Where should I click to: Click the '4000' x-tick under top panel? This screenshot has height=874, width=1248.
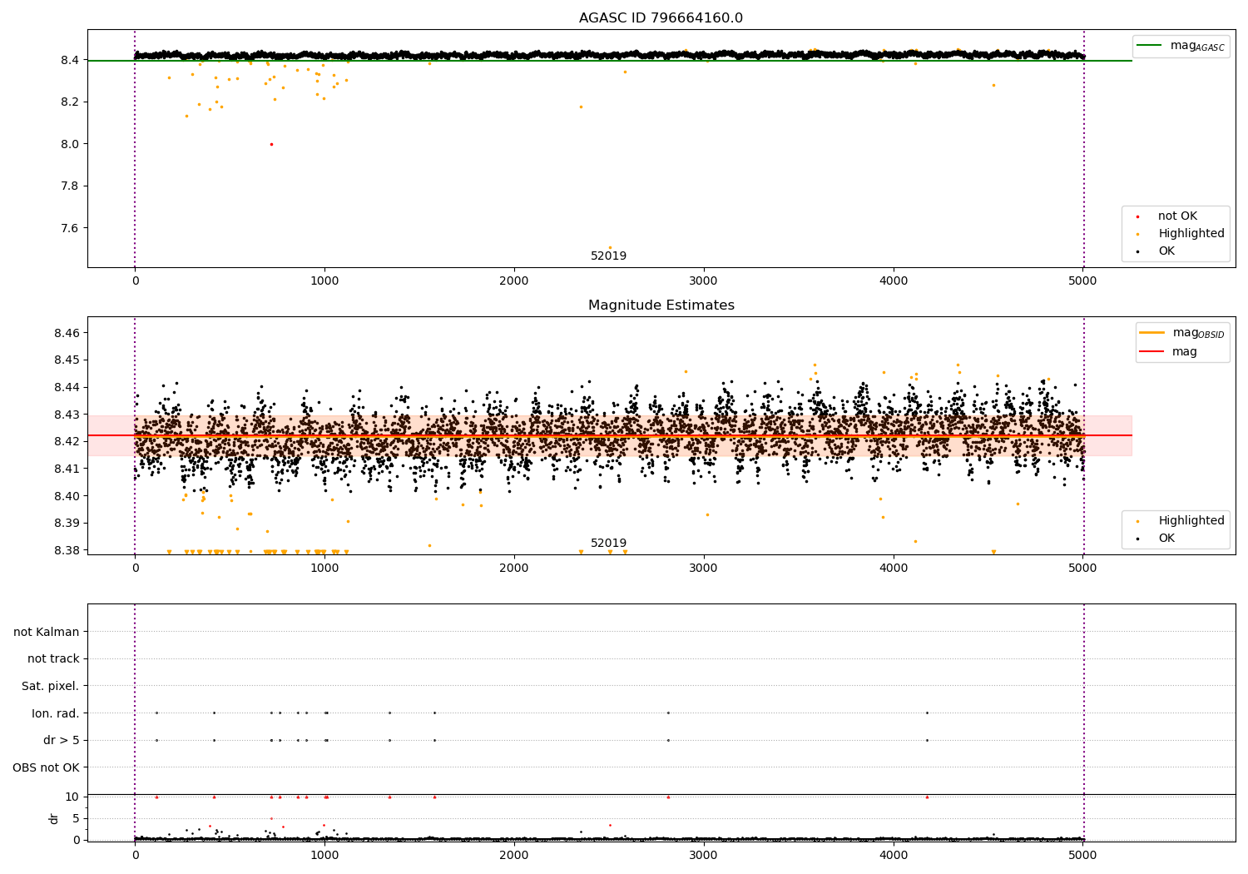(894, 281)
